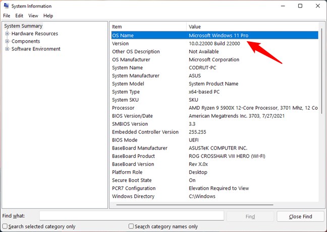This screenshot has width=327, height=232.
Task: Select the Embedded Controller Version row
Action: 214,132
